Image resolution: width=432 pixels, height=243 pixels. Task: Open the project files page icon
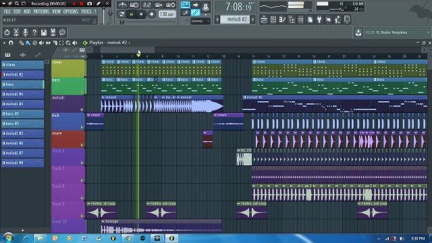[x=310, y=20]
